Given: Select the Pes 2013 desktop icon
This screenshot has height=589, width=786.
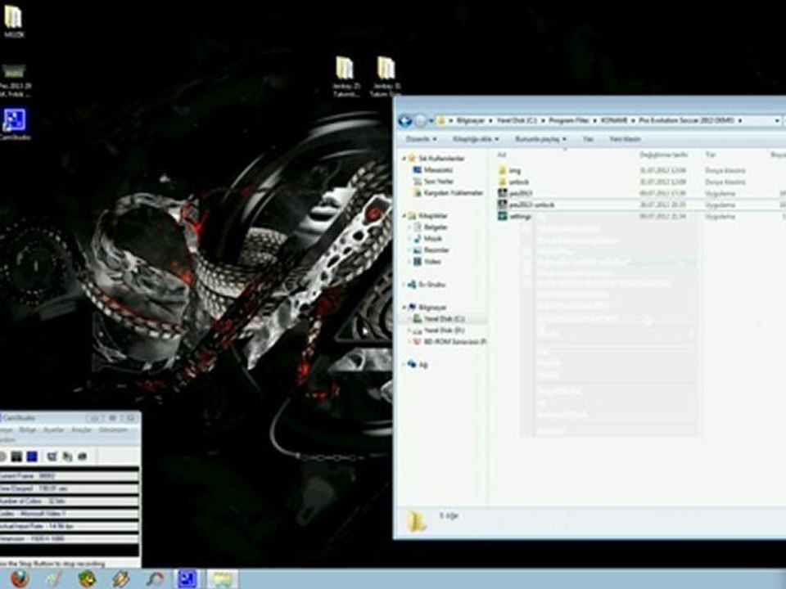Looking at the screenshot, I should (14, 80).
